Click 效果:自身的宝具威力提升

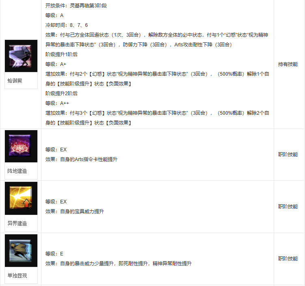pyautogui.click(x=75, y=212)
